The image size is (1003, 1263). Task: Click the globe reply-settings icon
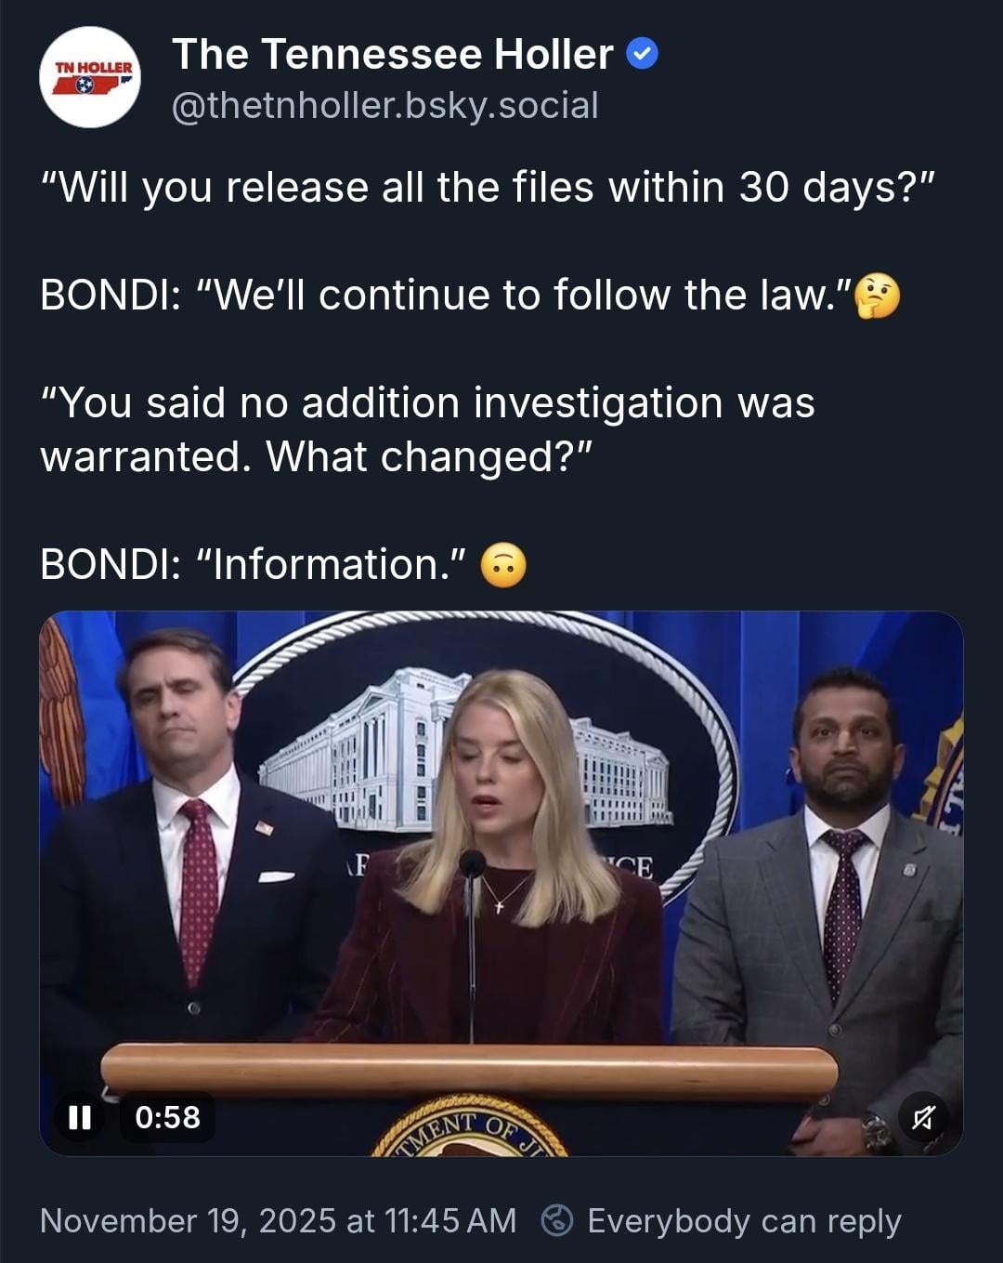tap(557, 1220)
